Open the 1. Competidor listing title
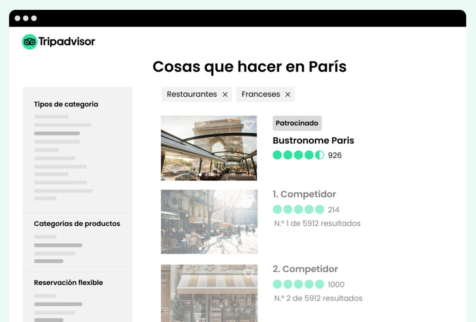The image size is (476, 322). click(x=304, y=194)
